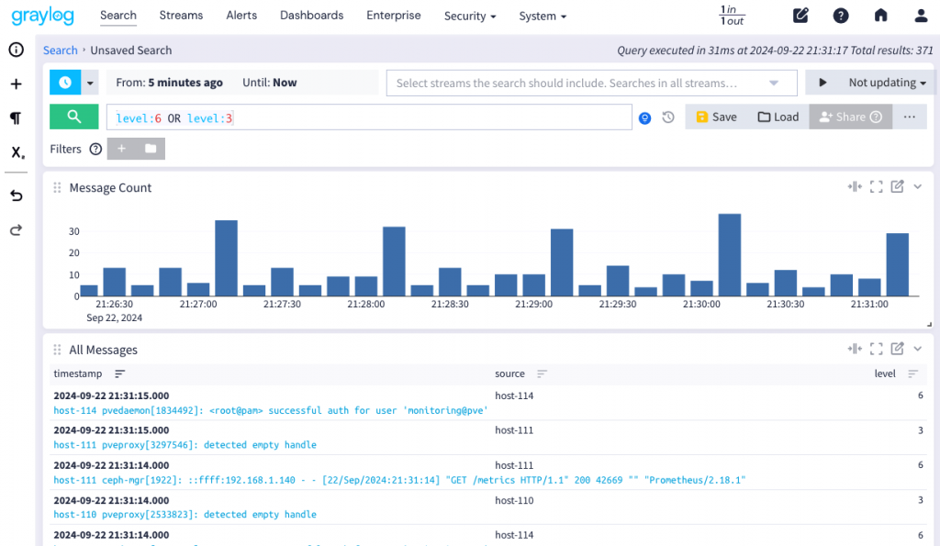
Task: Click the sidebar plus create icon
Action: (x=17, y=84)
